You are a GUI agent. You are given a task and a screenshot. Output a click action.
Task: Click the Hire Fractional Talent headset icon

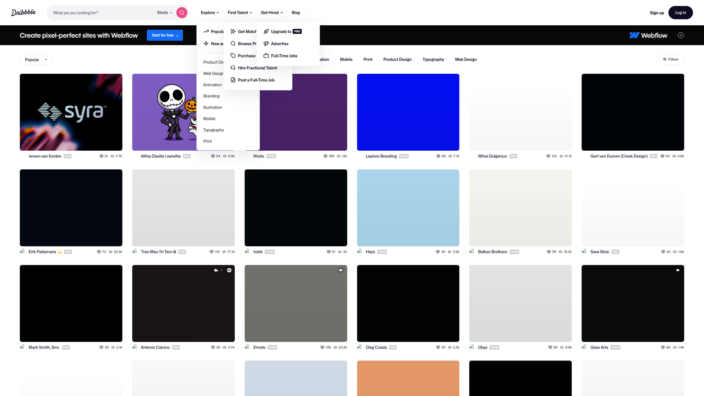pyautogui.click(x=233, y=68)
